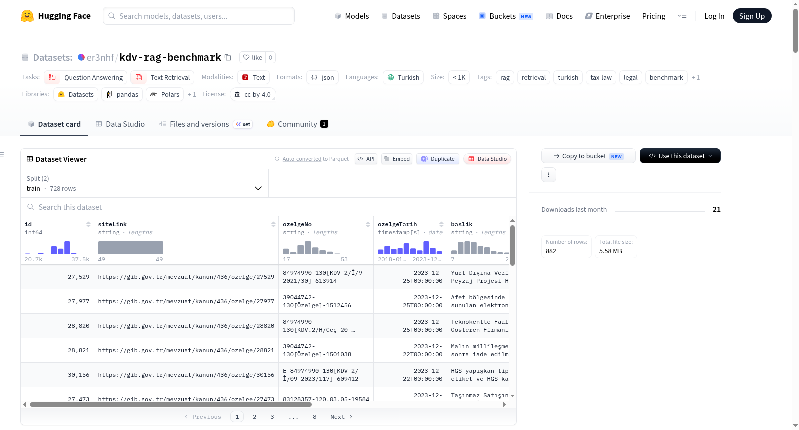Viewport: 799px width, 430px height.
Task: Click the json format tag
Action: 323,77
